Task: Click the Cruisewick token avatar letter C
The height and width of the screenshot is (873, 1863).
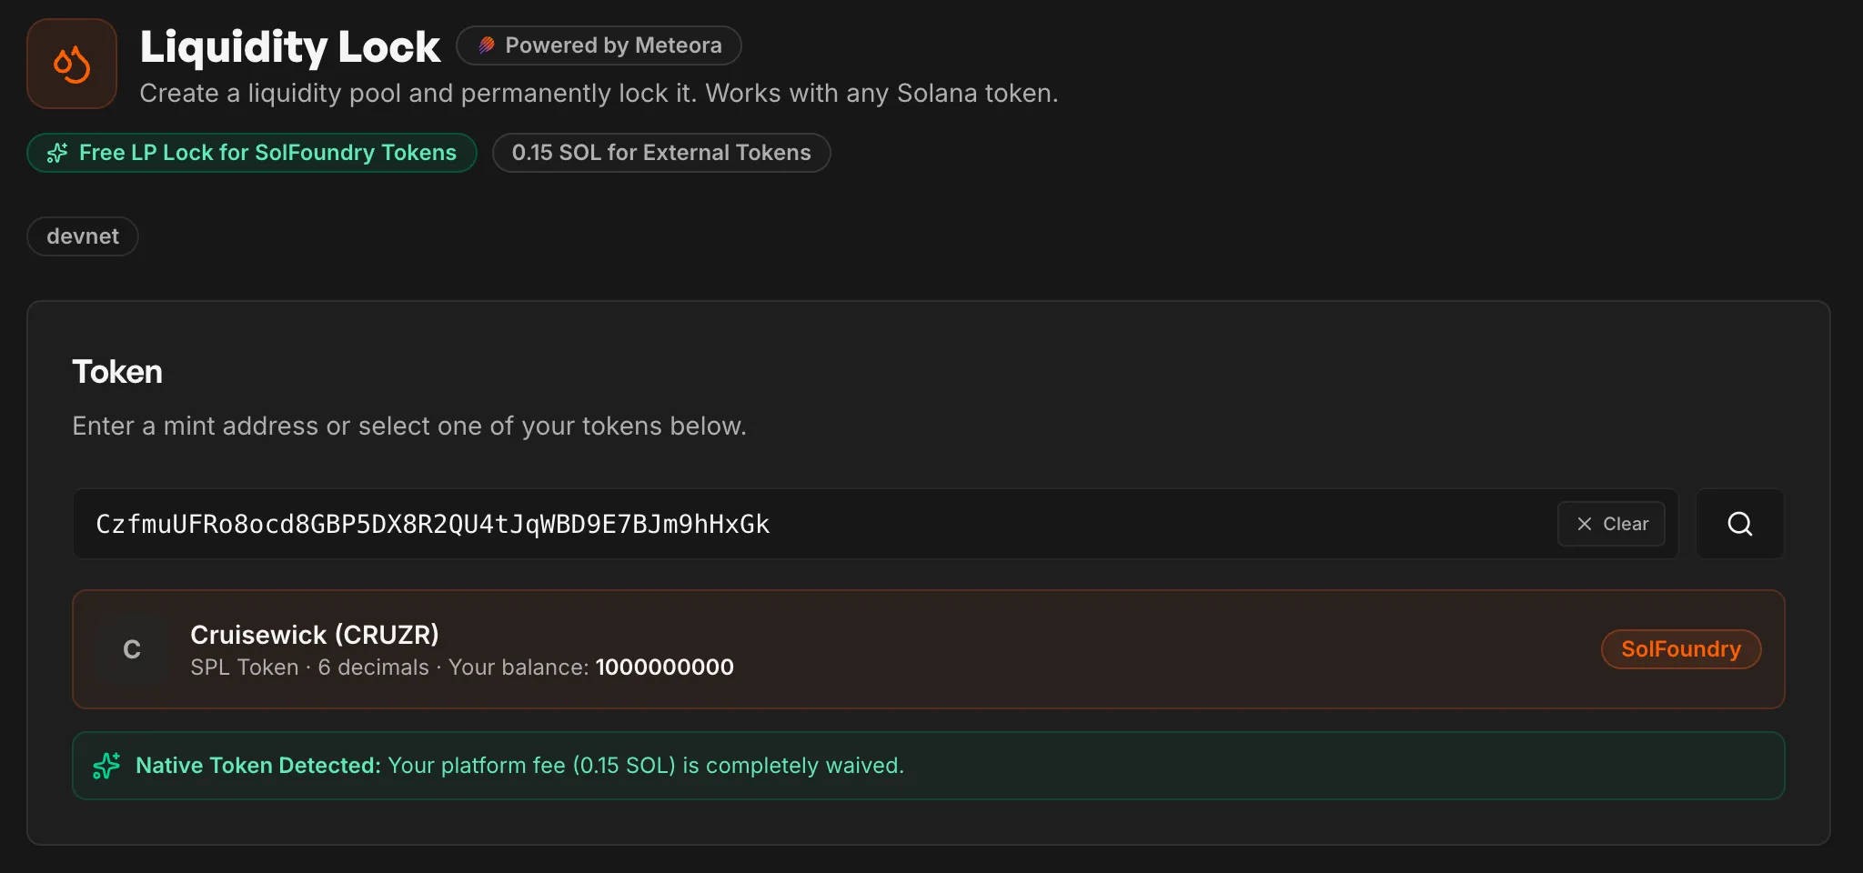Action: pos(132,649)
